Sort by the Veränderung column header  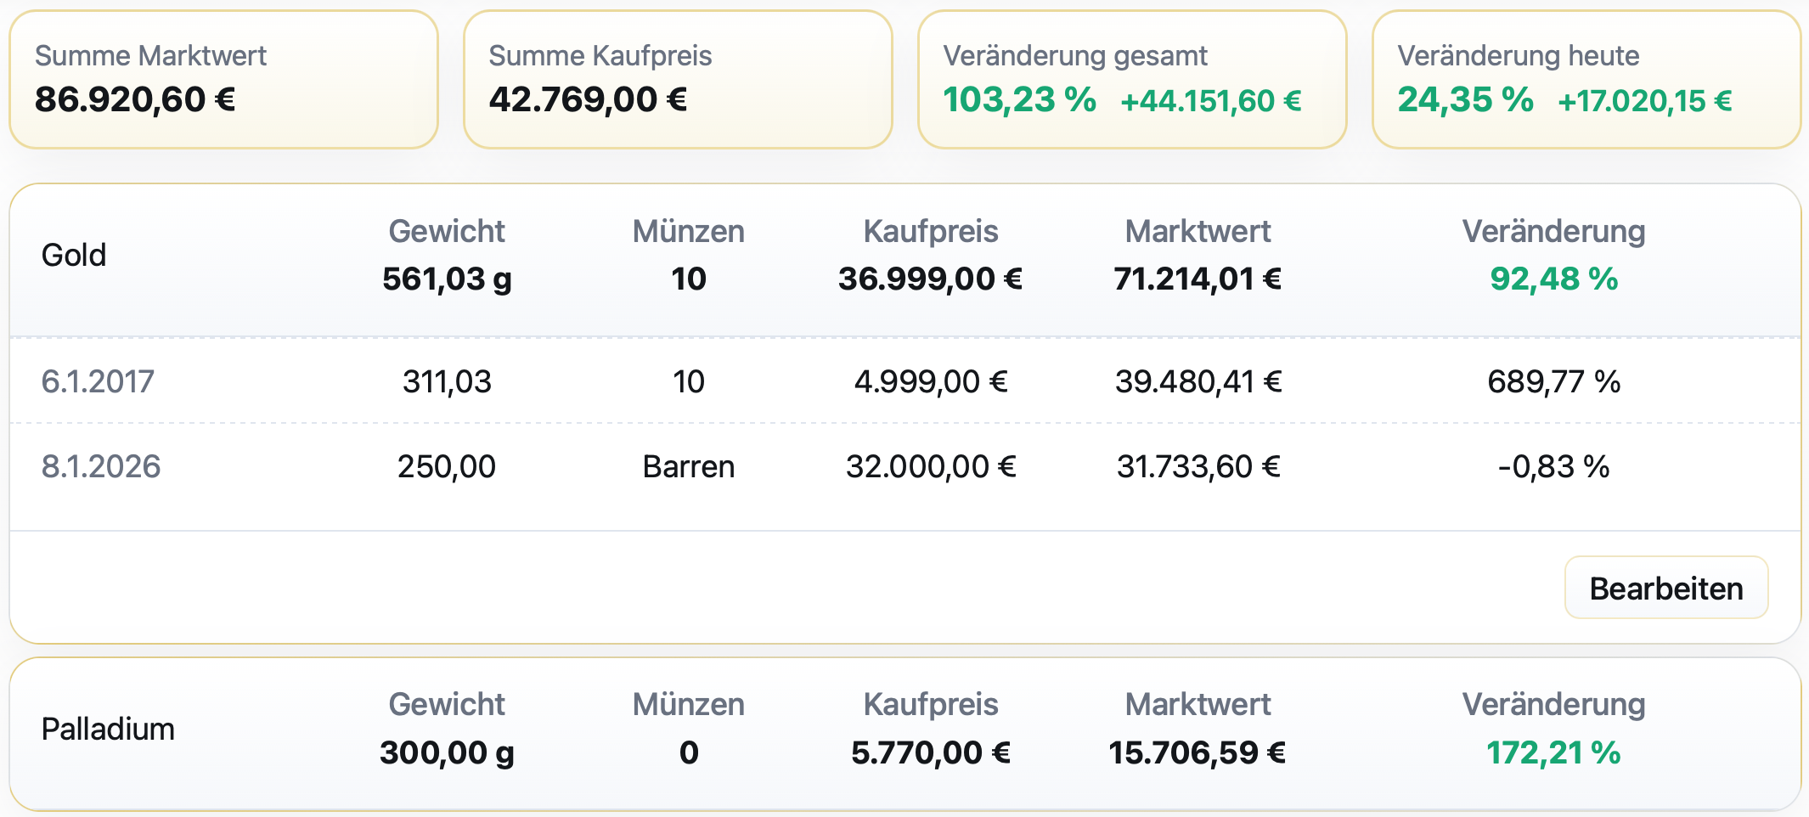[x=1553, y=230]
